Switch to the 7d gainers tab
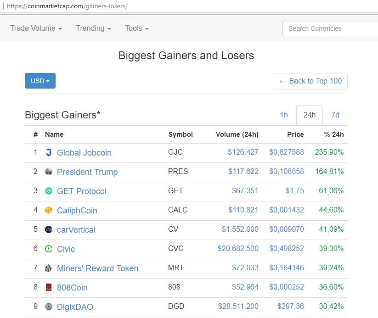Image resolution: width=378 pixels, height=318 pixels. pos(335,115)
